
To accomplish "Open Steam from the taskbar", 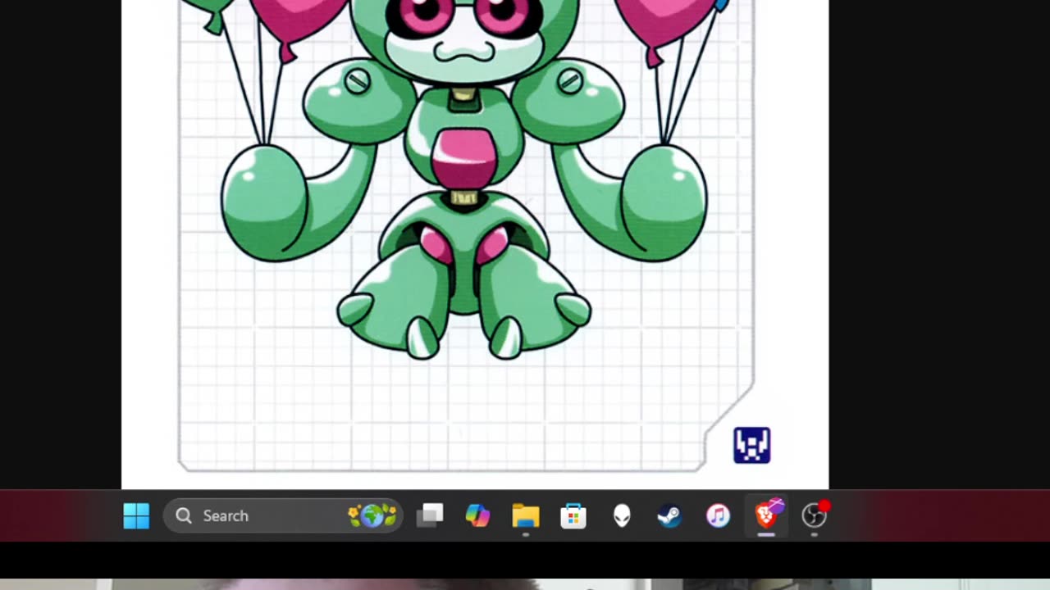I will 669,515.
